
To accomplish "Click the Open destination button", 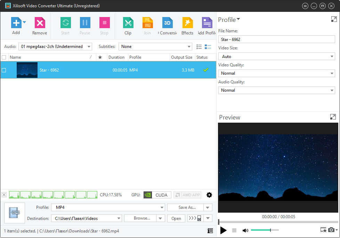I will [x=176, y=218].
